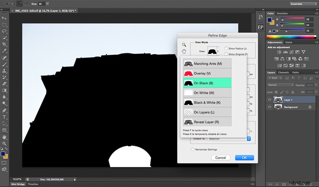Select the Rectangular Marquee tool
Image resolution: width=319 pixels, height=187 pixels.
tap(4, 25)
